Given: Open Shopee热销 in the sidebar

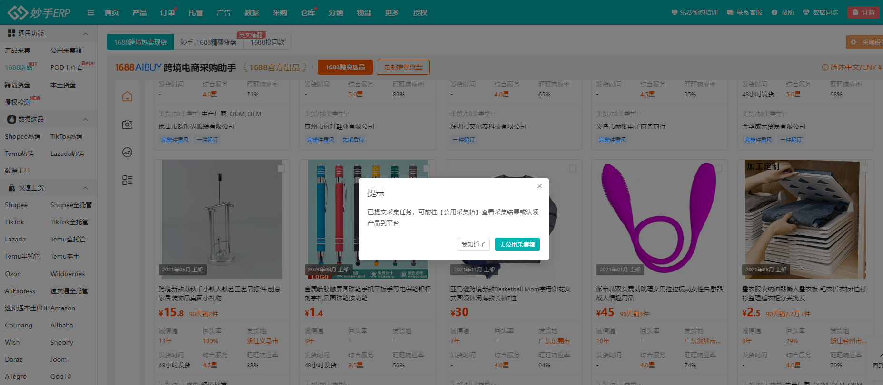Looking at the screenshot, I should [22, 136].
